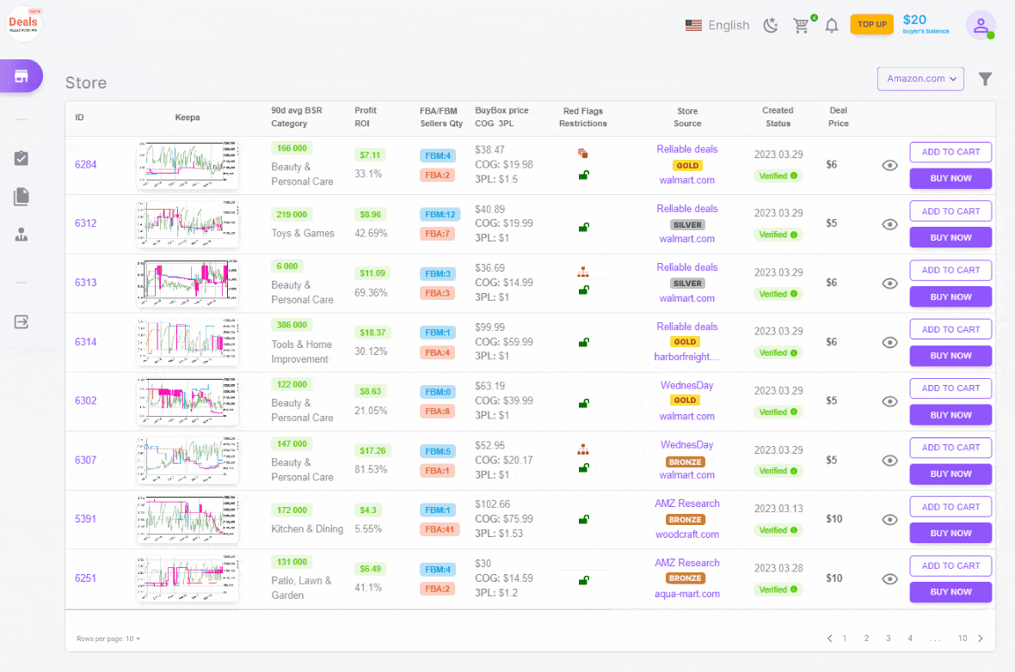Toggle dark mode moon icon
Image resolution: width=1015 pixels, height=672 pixels.
click(x=771, y=25)
